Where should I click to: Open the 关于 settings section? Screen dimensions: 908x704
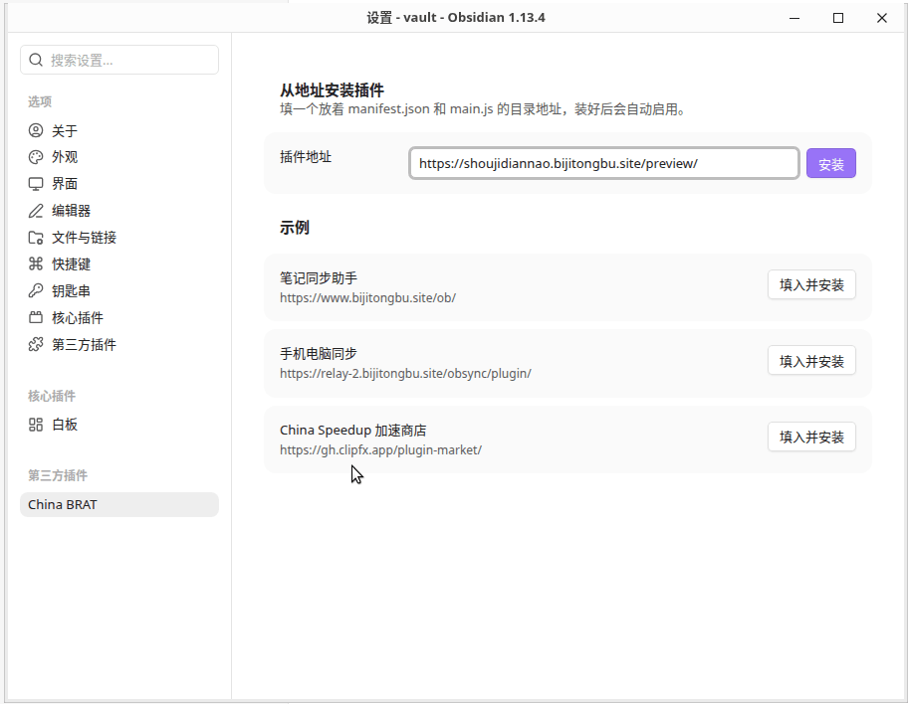119,130
